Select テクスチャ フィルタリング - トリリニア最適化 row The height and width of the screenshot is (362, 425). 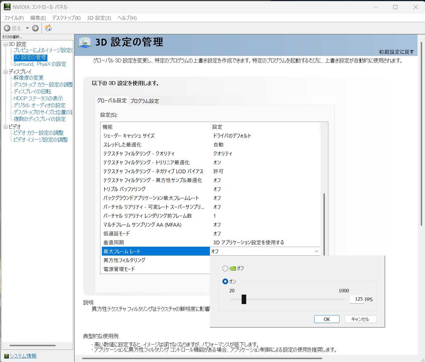coord(211,162)
